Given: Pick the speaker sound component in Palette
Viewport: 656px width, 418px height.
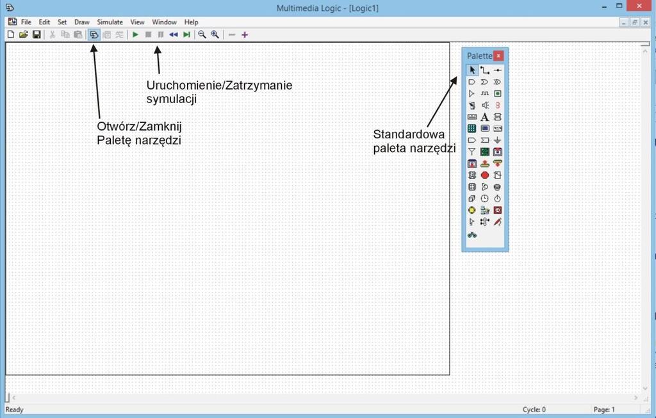Looking at the screenshot, I should tap(484, 106).
